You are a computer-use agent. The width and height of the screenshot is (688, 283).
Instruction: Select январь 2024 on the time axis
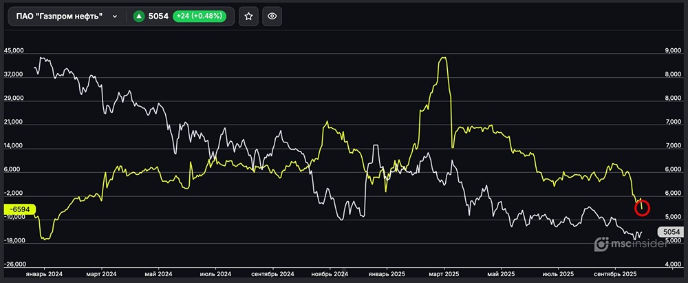44,273
